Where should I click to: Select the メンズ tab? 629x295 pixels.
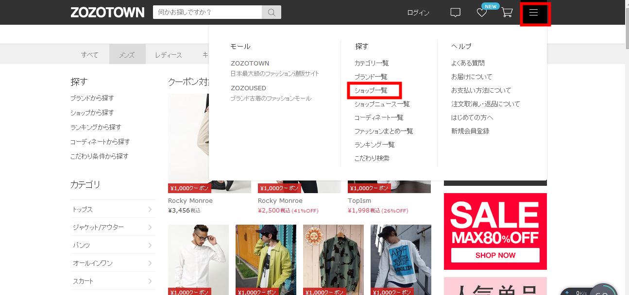click(127, 55)
